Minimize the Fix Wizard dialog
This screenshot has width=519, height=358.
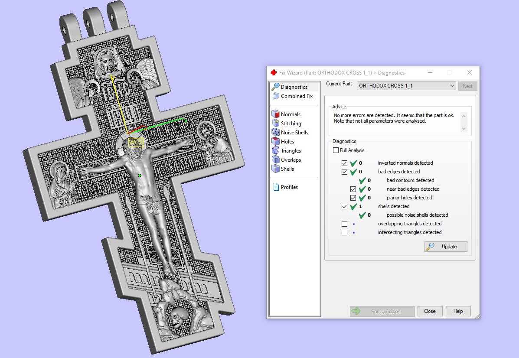pyautogui.click(x=430, y=72)
